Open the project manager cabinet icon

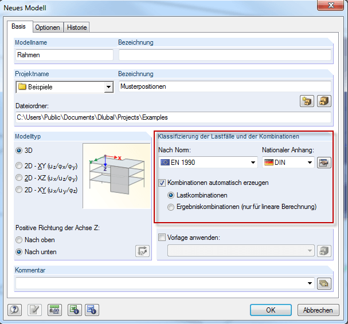[x=324, y=101]
